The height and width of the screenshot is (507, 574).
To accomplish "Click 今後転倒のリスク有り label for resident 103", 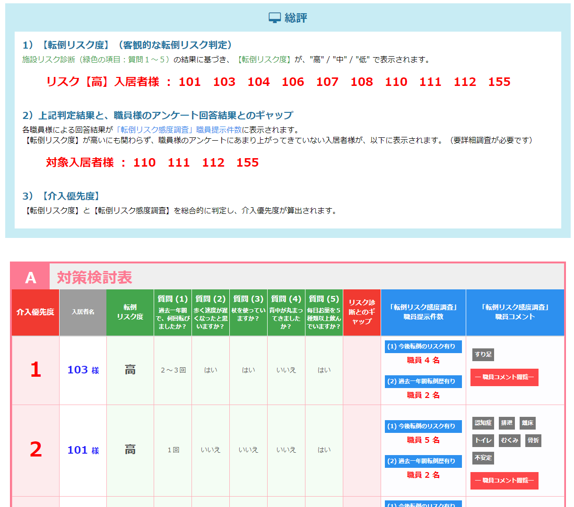I will [x=423, y=346].
